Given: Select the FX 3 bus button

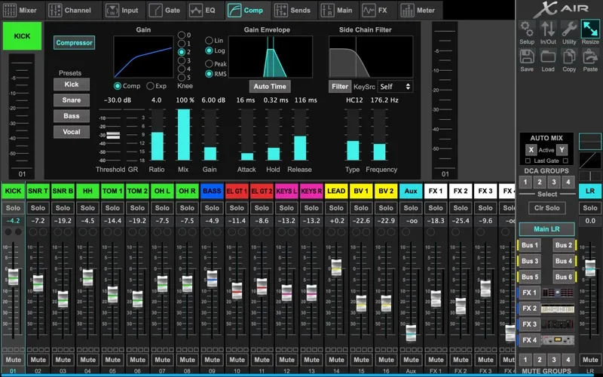Looking at the screenshot, I should point(529,324).
